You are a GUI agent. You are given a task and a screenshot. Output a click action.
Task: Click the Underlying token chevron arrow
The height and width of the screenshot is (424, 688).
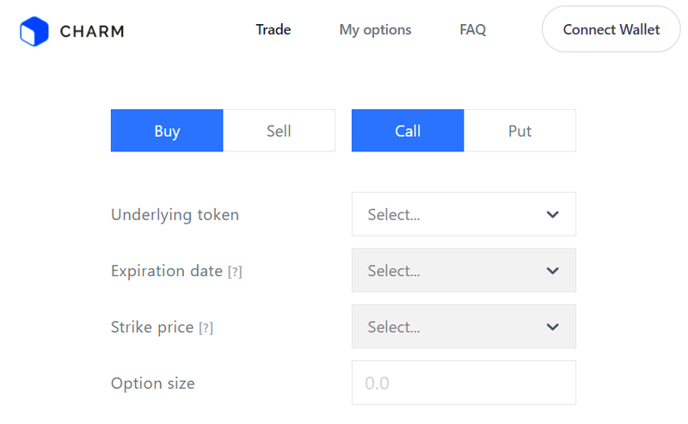552,214
